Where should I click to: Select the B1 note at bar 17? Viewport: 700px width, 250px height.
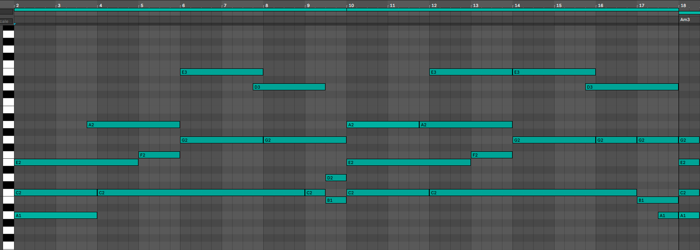pyautogui.click(x=657, y=200)
